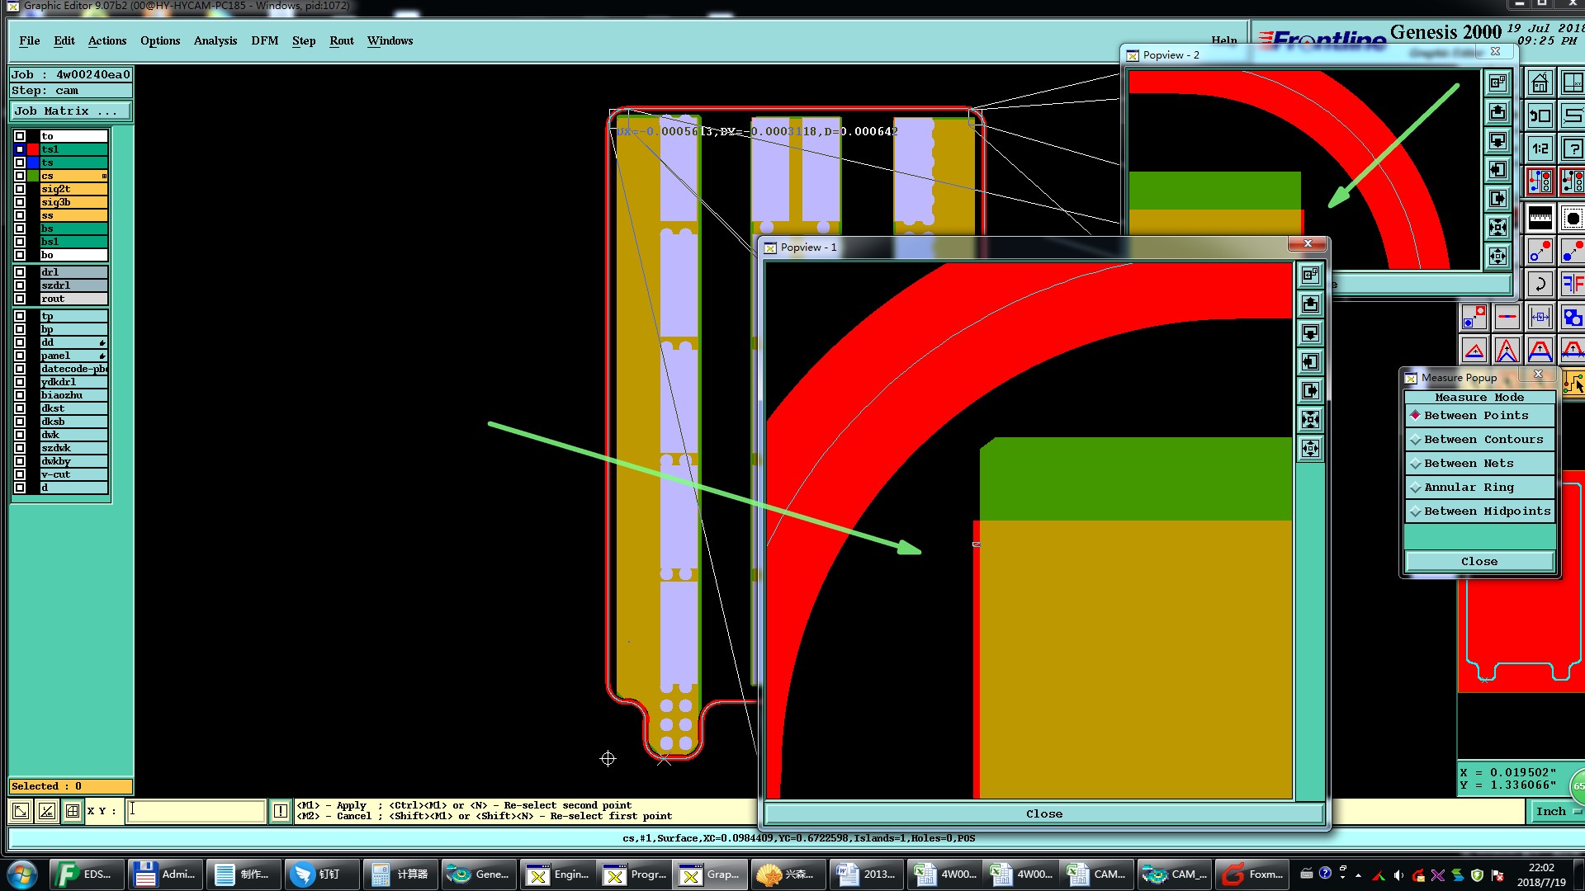Open the Rout menu
1585x891 pixels.
point(342,40)
